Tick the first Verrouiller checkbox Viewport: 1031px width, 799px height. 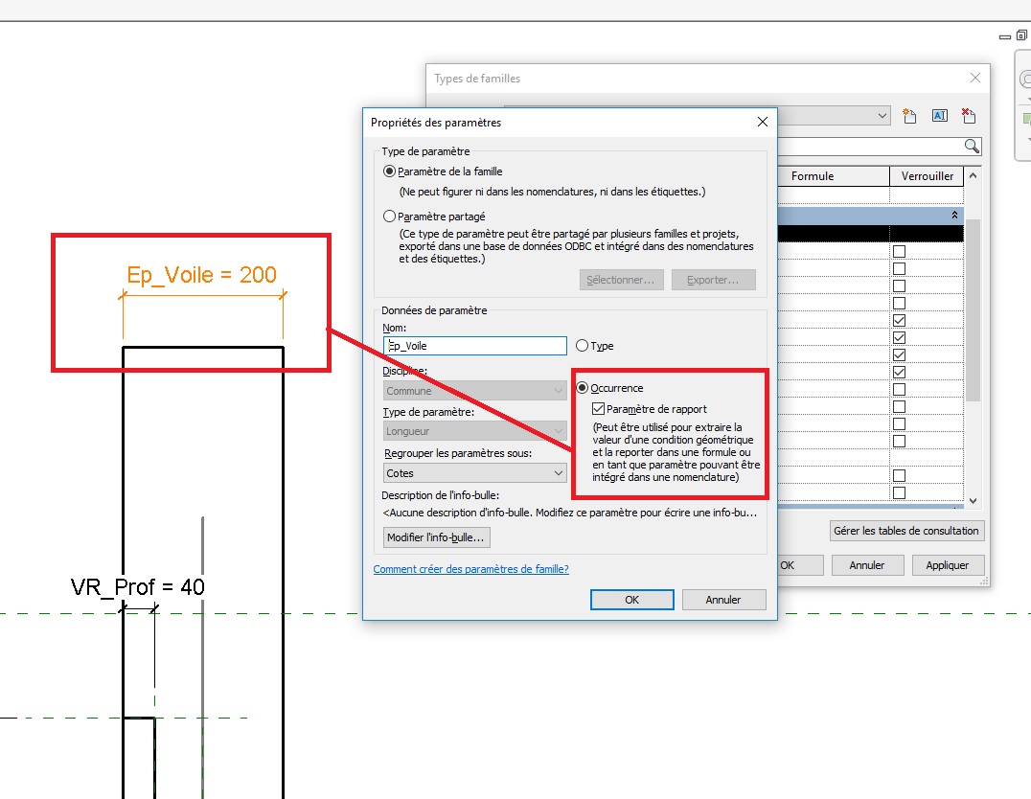899,252
